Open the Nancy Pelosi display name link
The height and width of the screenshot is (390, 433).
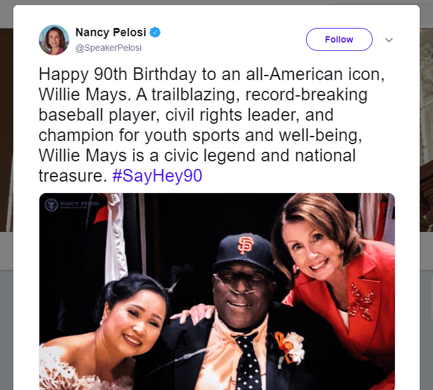pos(110,32)
